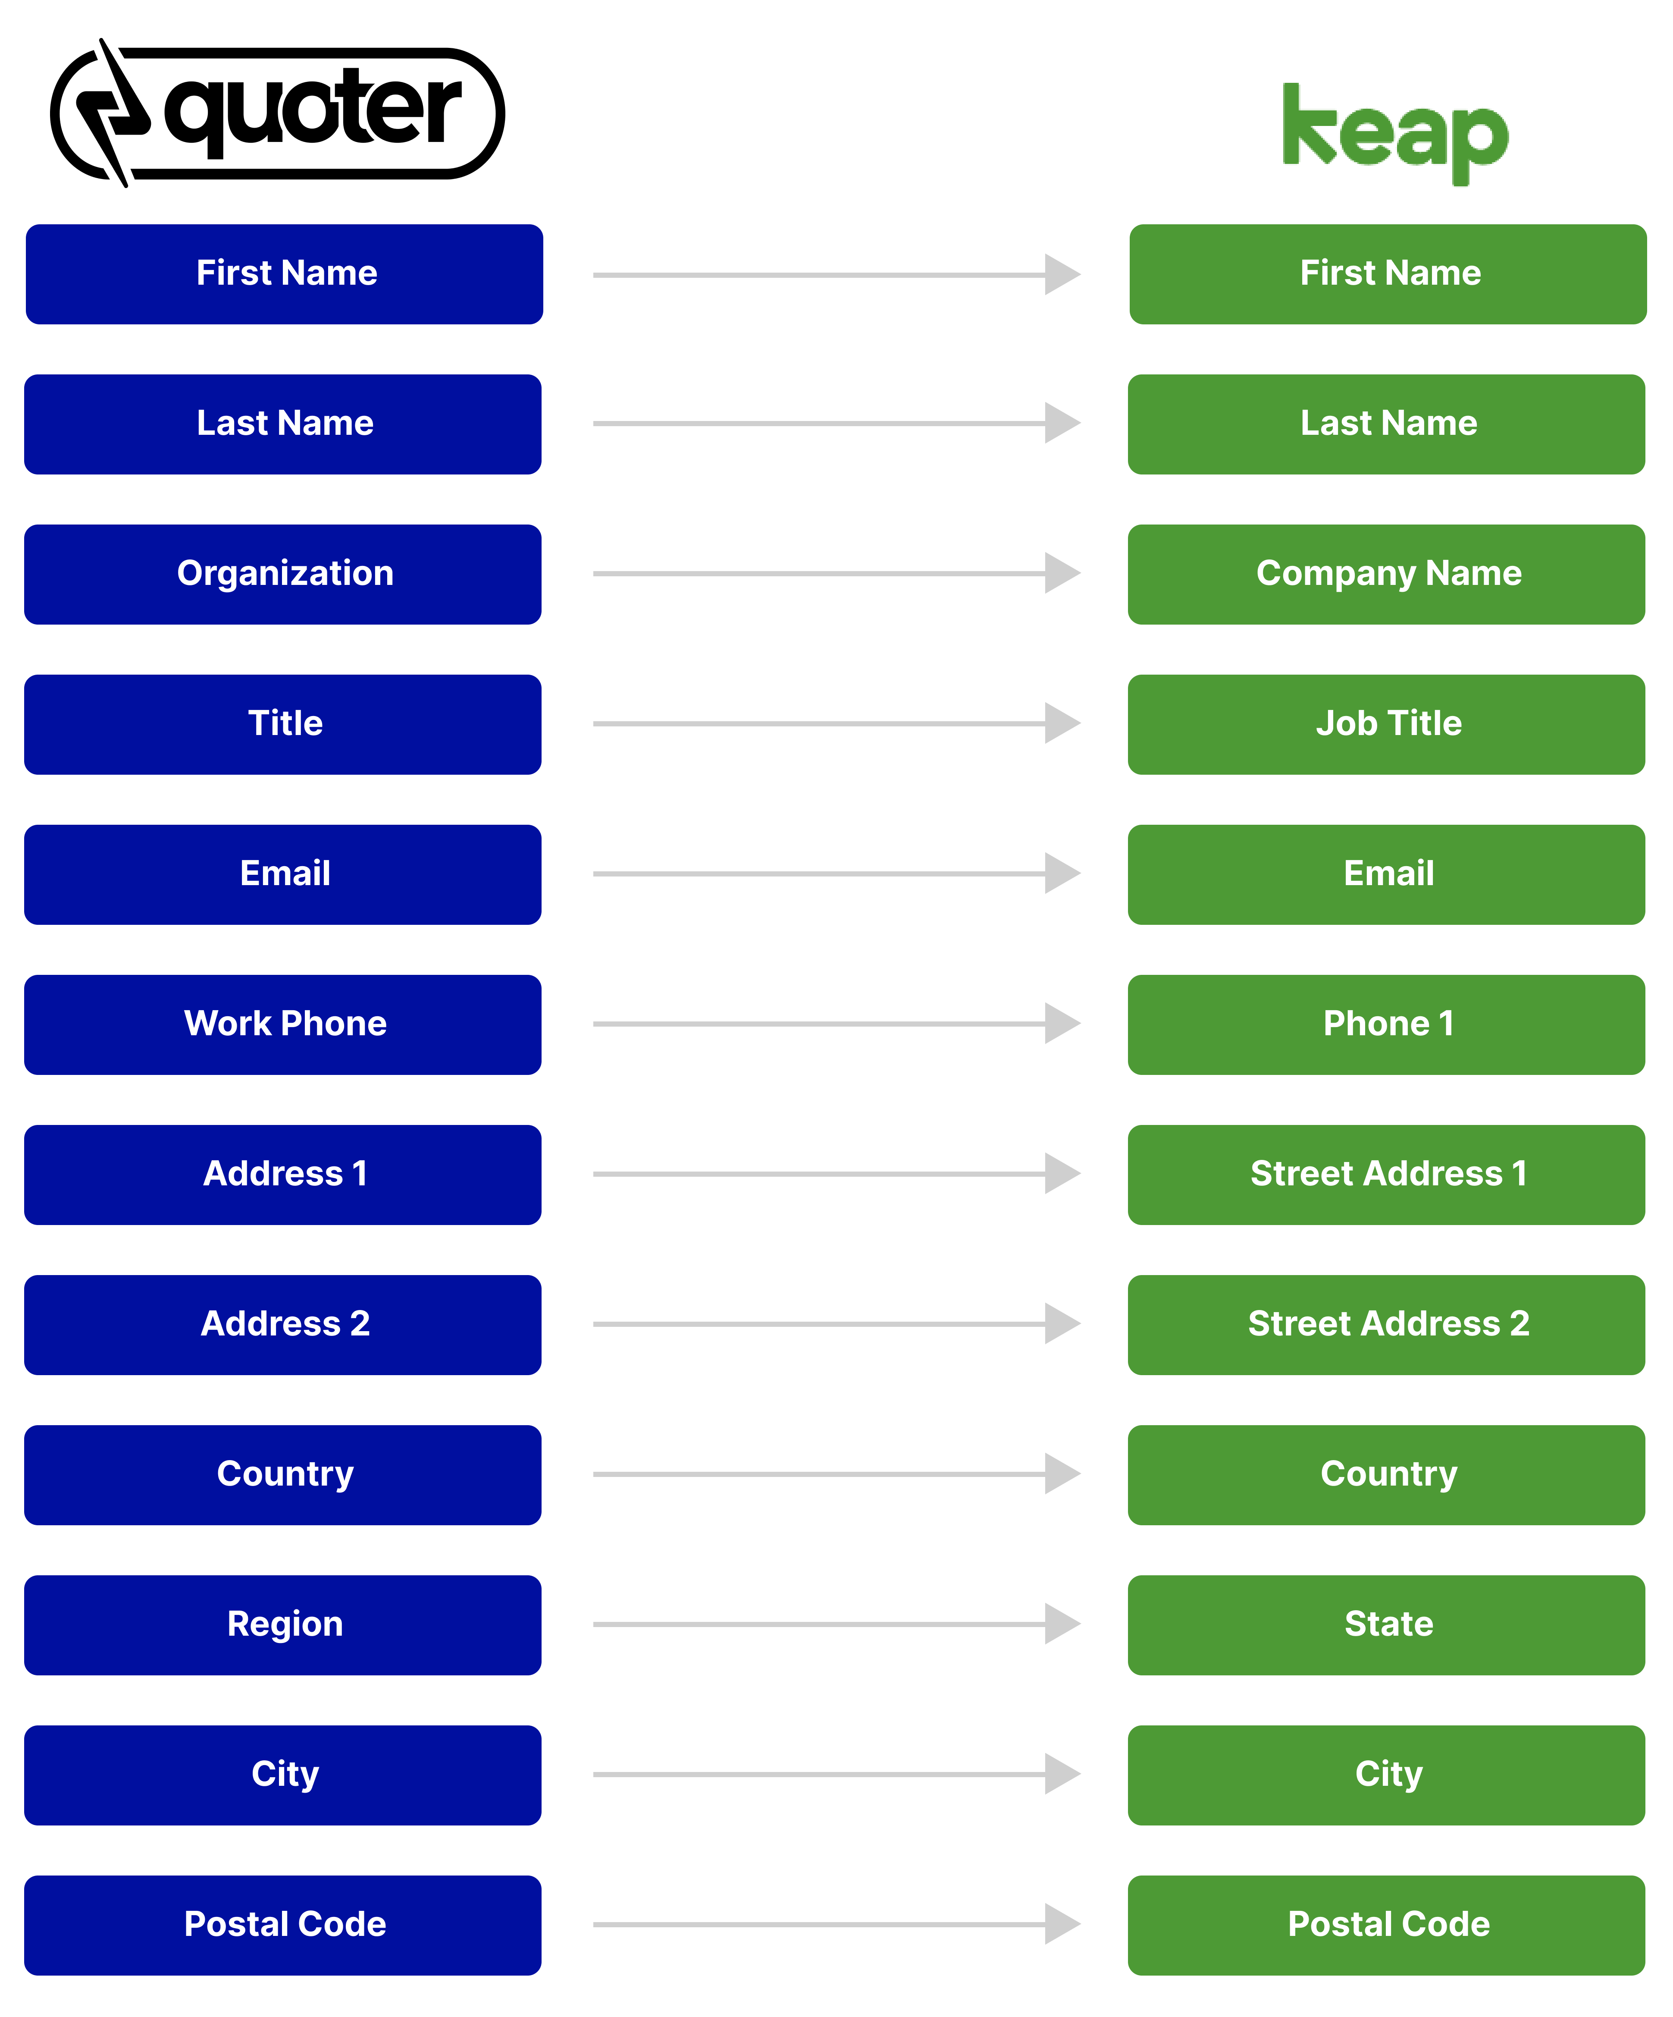Click the Quoter logo
This screenshot has width=1673, height=2017.
[x=277, y=113]
